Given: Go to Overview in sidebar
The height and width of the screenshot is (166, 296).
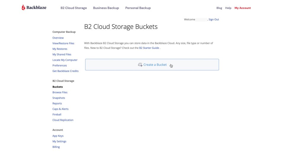Looking at the screenshot, I should (58, 38).
